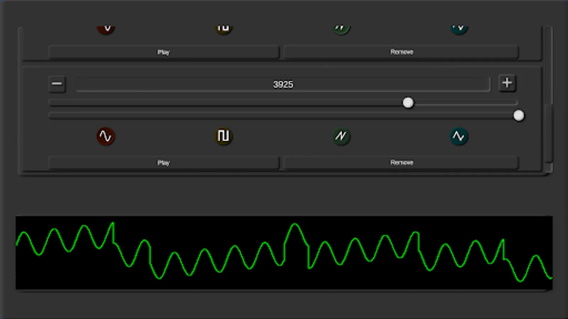The height and width of the screenshot is (319, 568).
Task: Select the sine wave oscillator type
Action: coord(105,137)
